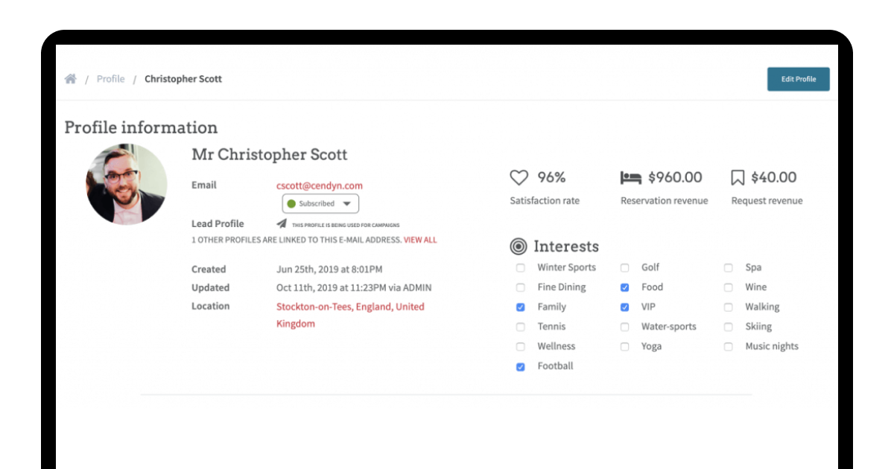Open Christopher Scott's profile photo

pos(126,182)
